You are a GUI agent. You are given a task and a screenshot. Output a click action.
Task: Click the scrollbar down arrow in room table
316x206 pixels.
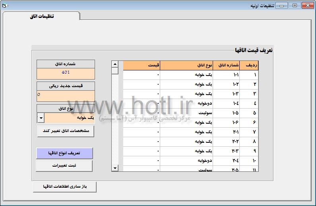coord(115,168)
